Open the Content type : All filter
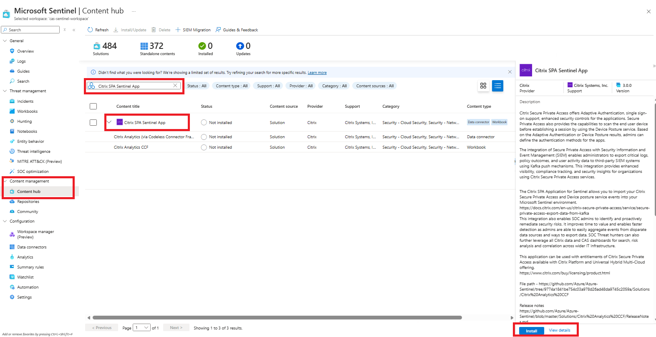Screen dimensions: 656x337 [x=232, y=86]
